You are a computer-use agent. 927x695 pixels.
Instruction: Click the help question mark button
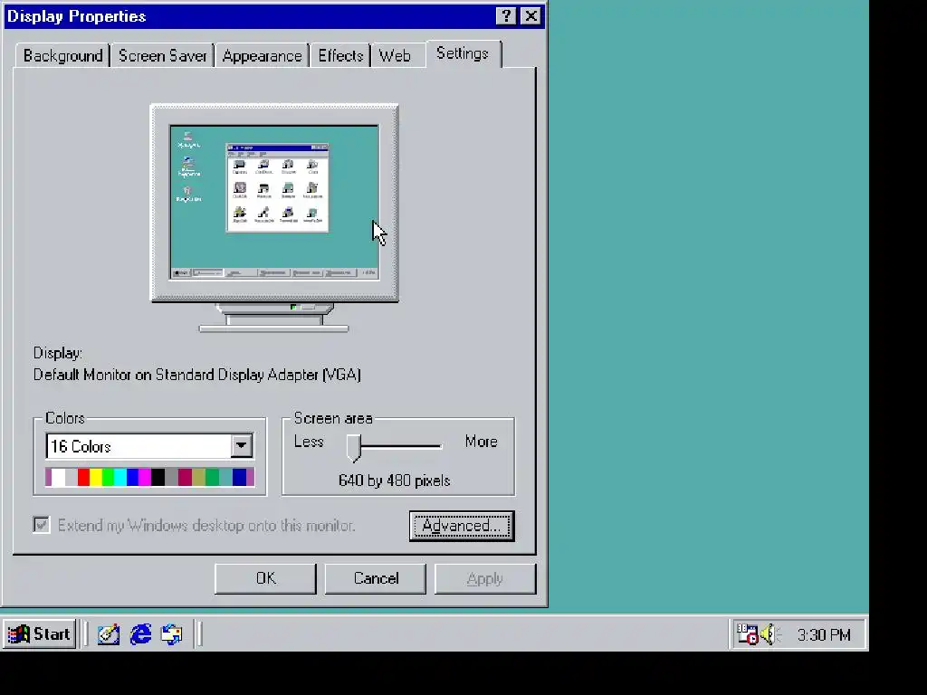[506, 16]
